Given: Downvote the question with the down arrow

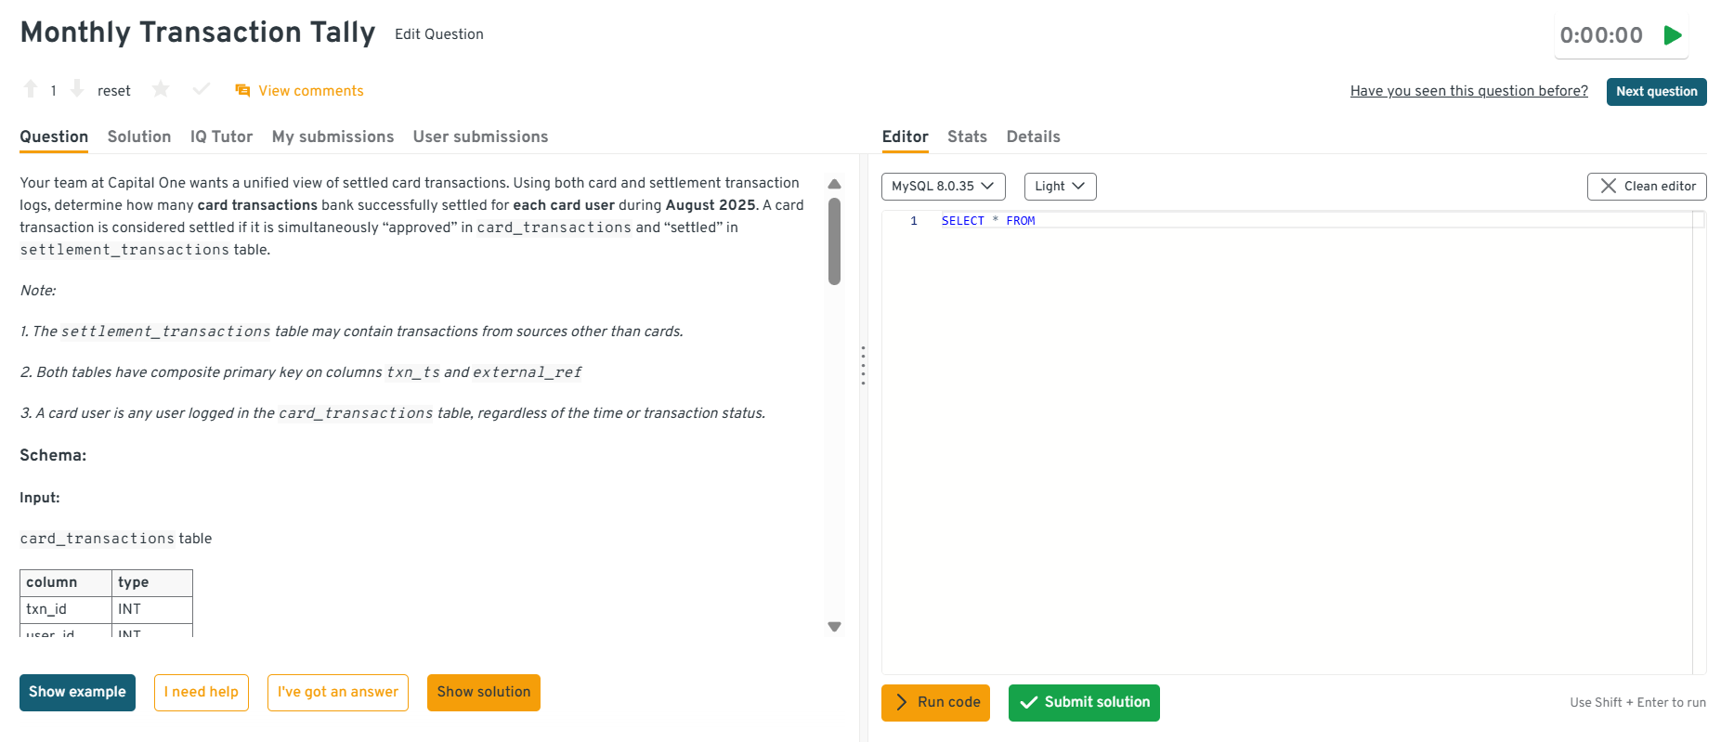Looking at the screenshot, I should (77, 89).
